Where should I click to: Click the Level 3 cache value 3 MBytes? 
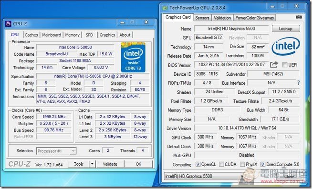(x=113, y=137)
